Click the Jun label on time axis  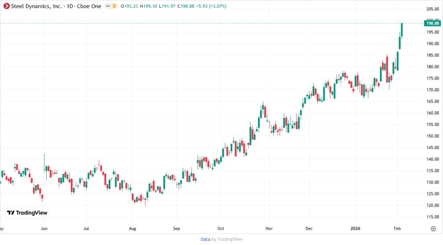(x=44, y=228)
